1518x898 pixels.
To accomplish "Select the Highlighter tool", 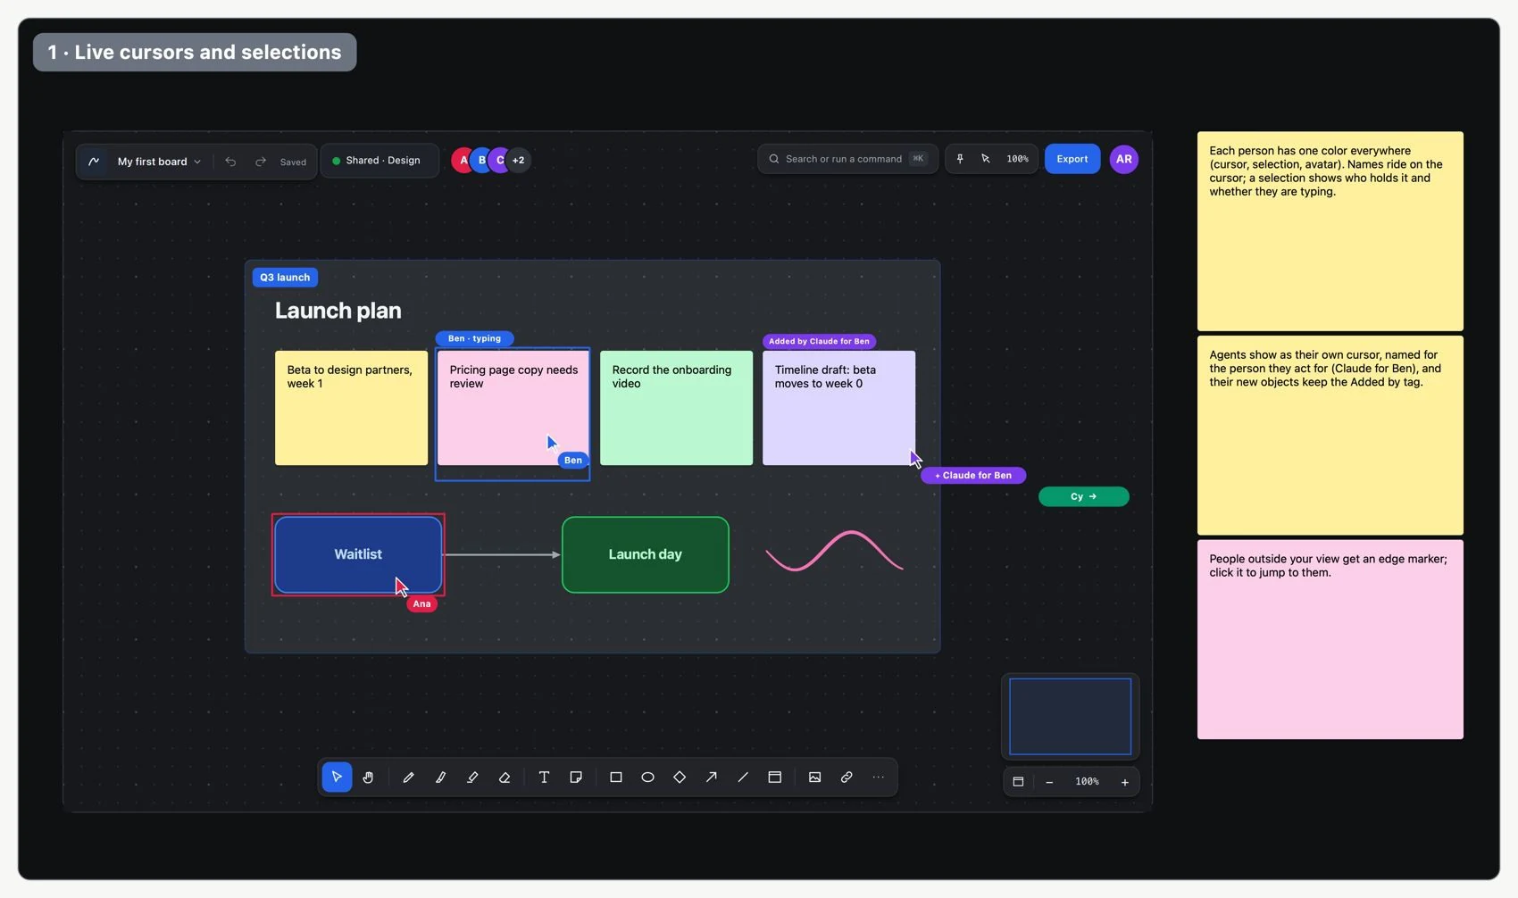I will click(472, 777).
